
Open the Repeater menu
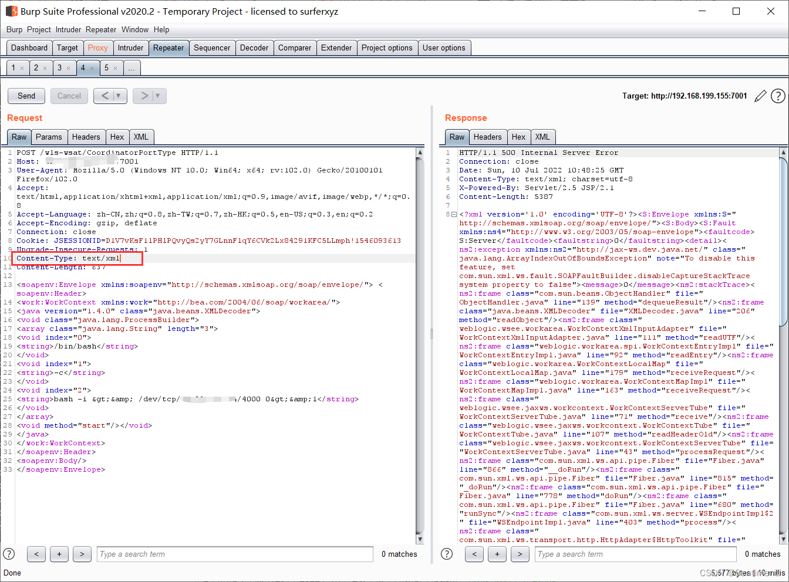point(101,29)
